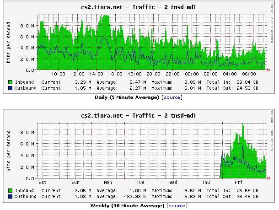279x210 pixels.
Task: Click the 00:00 time label on Daily graph
Action: click(x=192, y=75)
